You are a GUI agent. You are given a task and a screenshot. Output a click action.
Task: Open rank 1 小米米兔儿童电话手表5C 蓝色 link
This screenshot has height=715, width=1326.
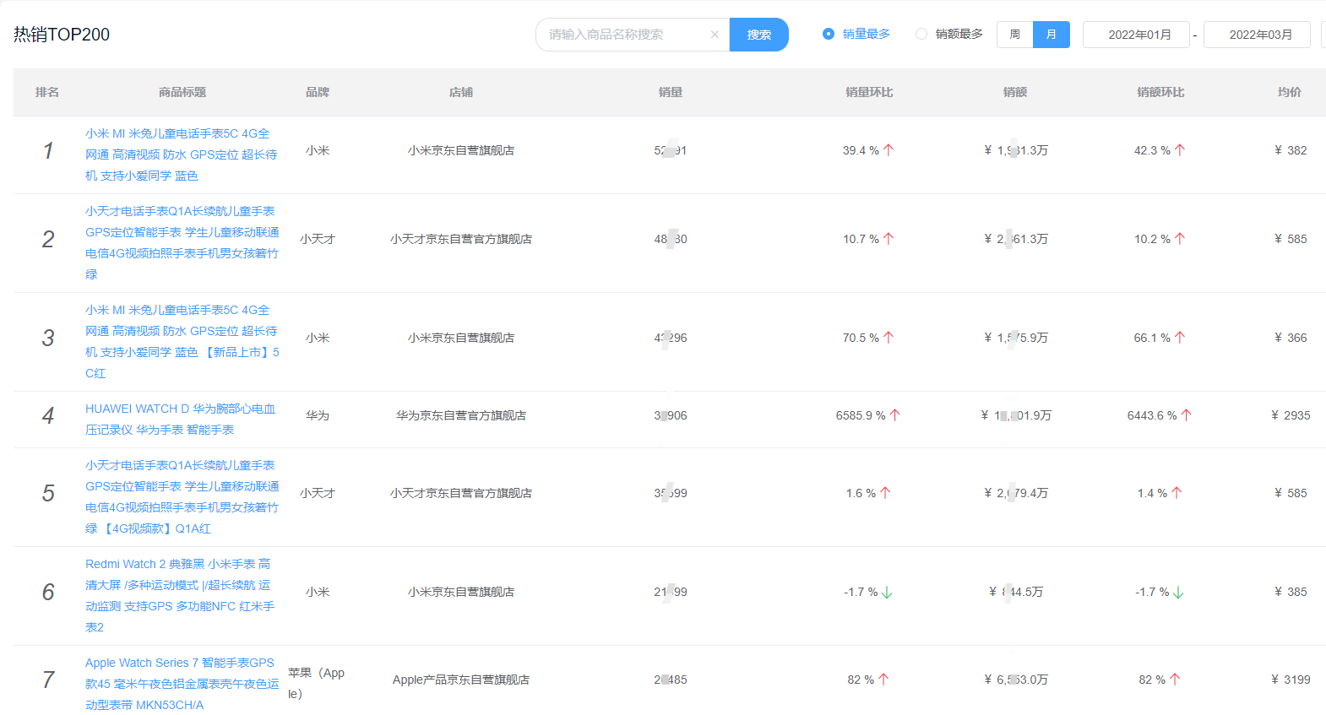click(182, 154)
